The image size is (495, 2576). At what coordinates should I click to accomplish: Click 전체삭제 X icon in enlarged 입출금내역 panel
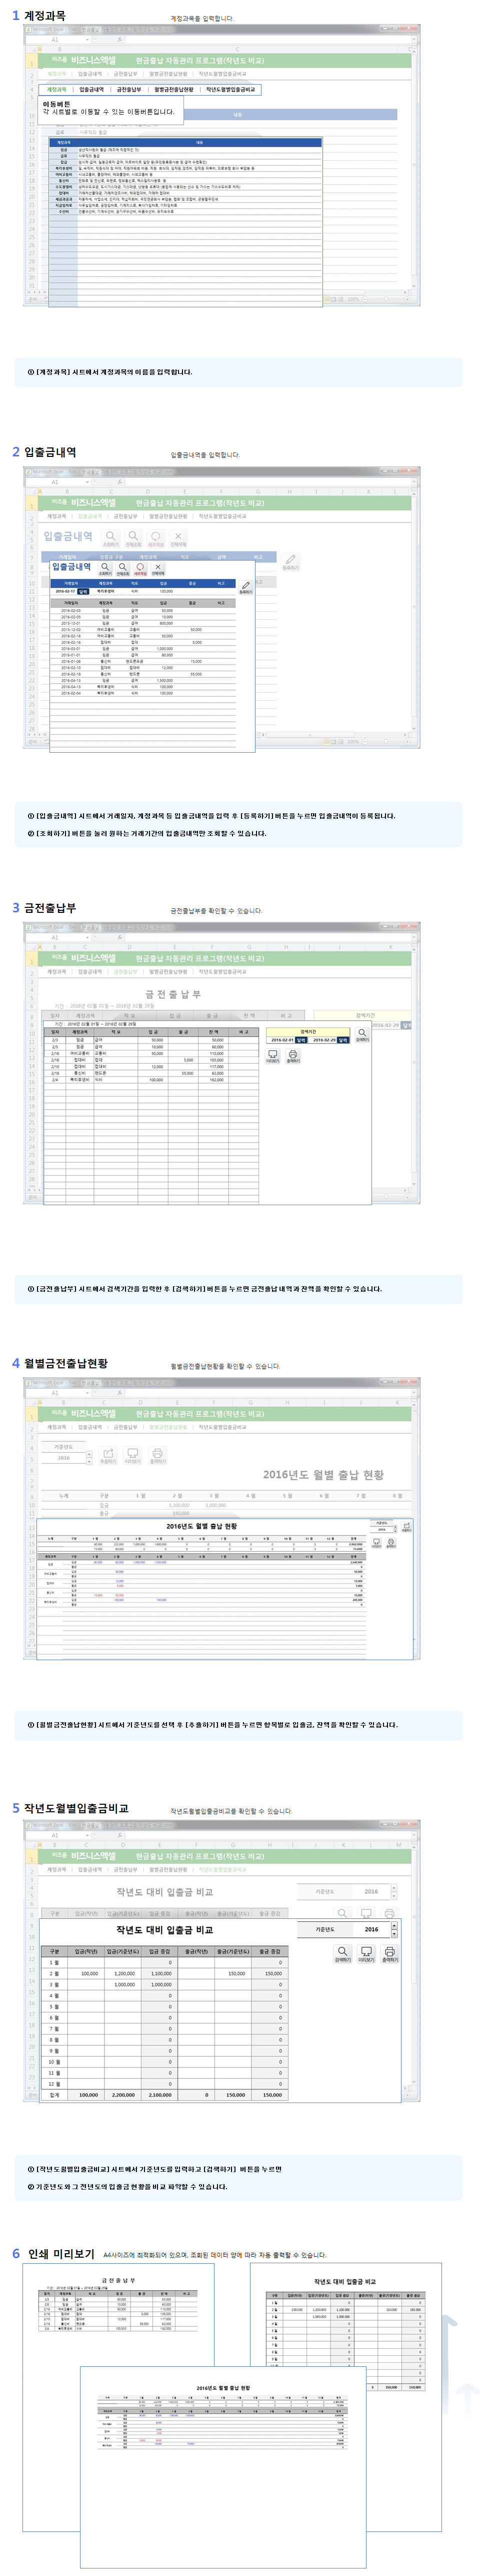pos(158,568)
